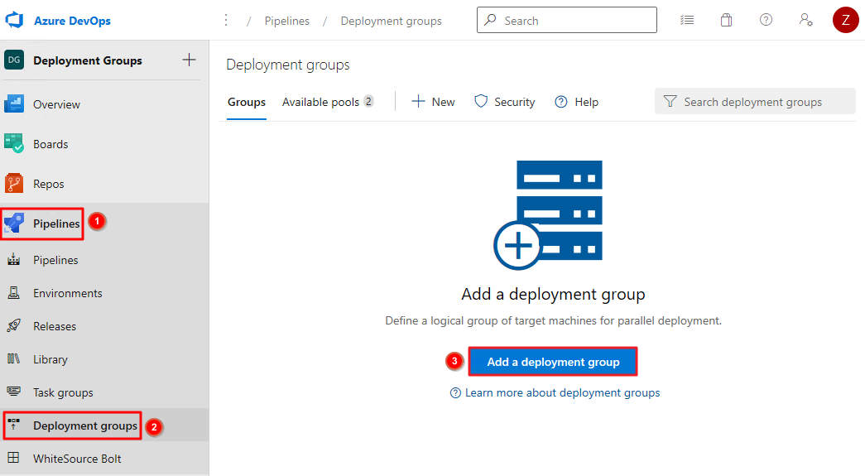Click the WhiteSource Bolt icon
The image size is (865, 476).
(x=14, y=458)
